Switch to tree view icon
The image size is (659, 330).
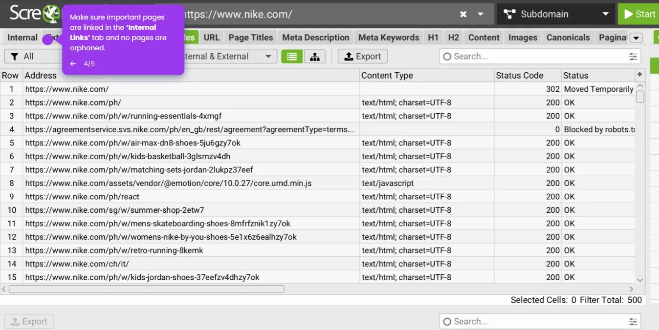(x=315, y=57)
